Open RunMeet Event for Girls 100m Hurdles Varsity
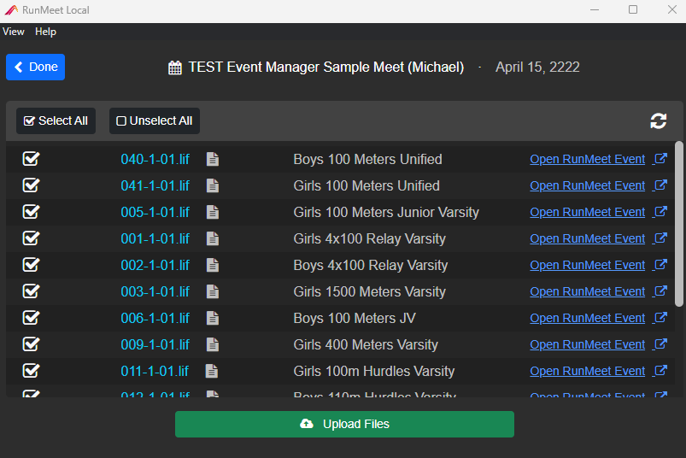The width and height of the screenshot is (686, 458). [587, 371]
